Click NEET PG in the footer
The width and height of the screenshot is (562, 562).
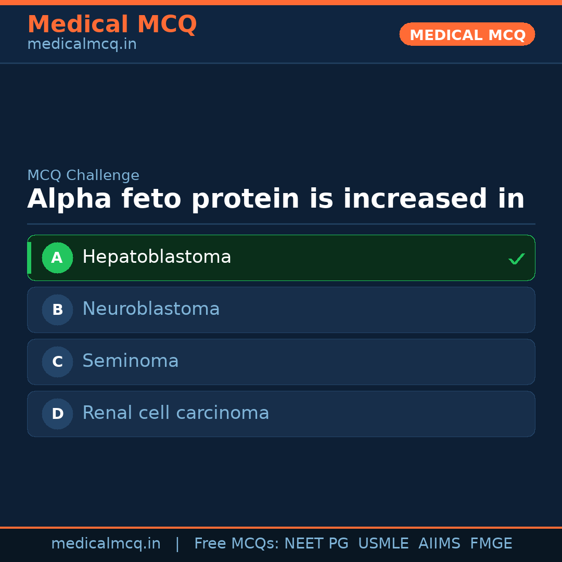point(316,544)
